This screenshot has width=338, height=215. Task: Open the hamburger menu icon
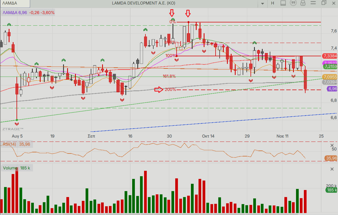click(x=313, y=3)
